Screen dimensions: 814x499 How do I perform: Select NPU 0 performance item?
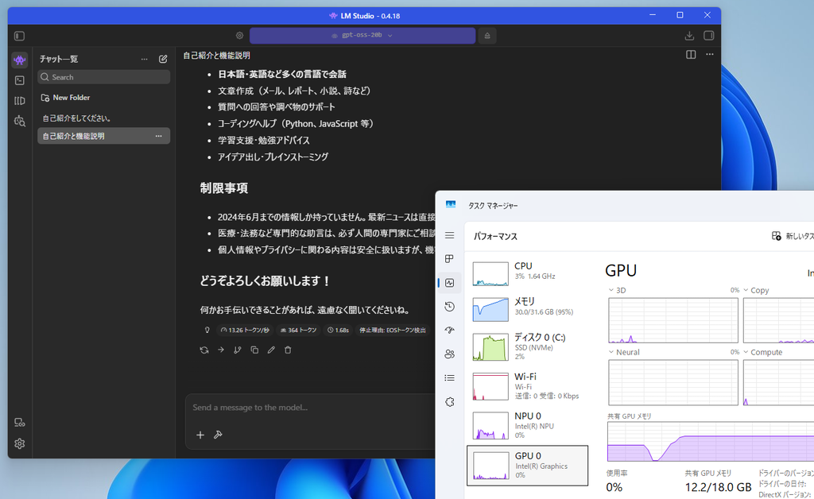[528, 425]
